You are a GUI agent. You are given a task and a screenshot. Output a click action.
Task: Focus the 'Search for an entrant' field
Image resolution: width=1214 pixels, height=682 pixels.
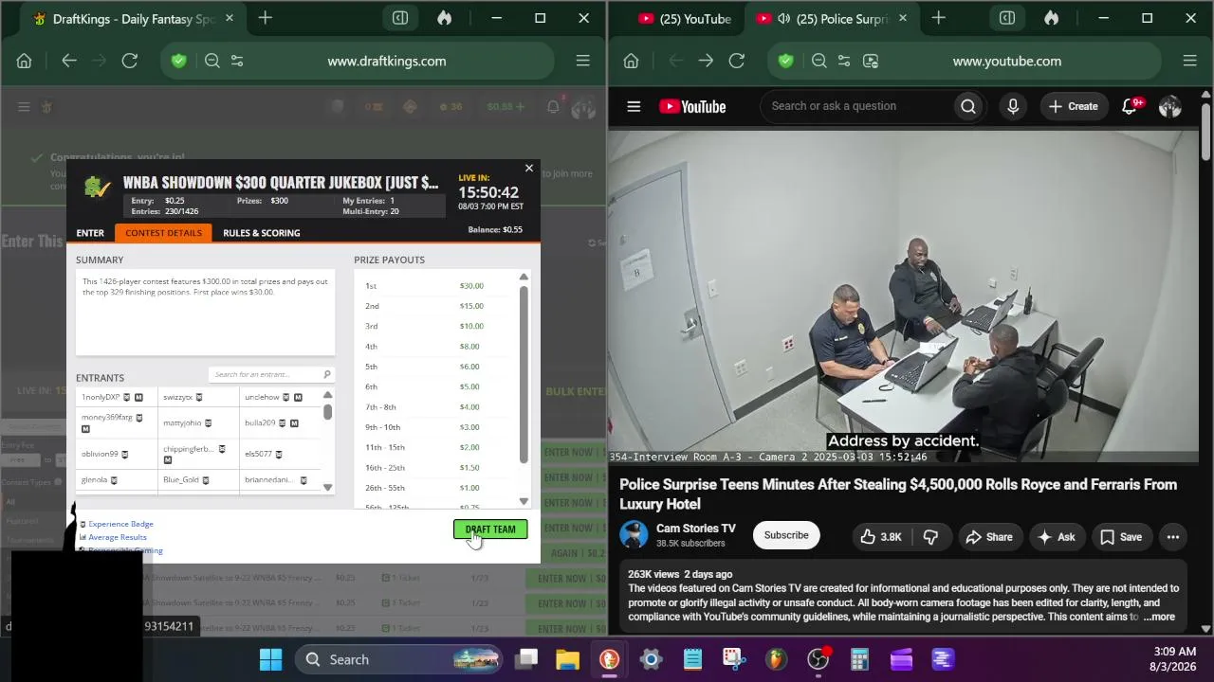(266, 374)
